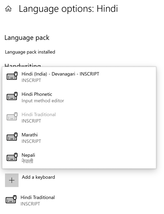Image resolution: width=164 pixels, height=214 pixels.
Task: Click the Home icon beside the page title
Action: (8, 9)
